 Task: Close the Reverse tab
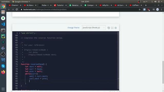[81, 5]
